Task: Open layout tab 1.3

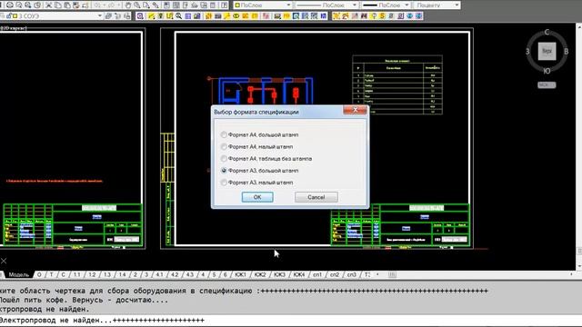Action: pyautogui.click(x=107, y=274)
